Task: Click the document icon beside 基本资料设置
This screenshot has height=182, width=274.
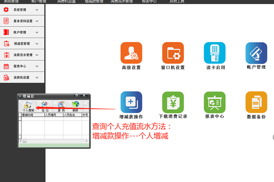Action: 6,21
